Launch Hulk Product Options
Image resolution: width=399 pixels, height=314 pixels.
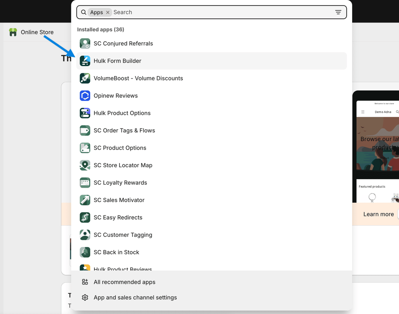click(211, 113)
